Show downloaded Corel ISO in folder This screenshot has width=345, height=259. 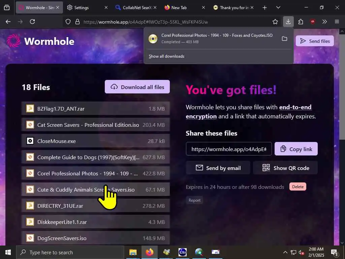click(284, 39)
